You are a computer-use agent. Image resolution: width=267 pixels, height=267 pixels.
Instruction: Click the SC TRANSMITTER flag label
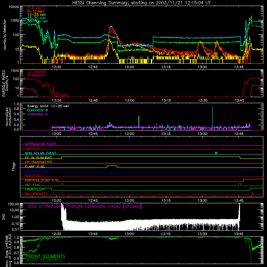pyautogui.click(x=38, y=162)
